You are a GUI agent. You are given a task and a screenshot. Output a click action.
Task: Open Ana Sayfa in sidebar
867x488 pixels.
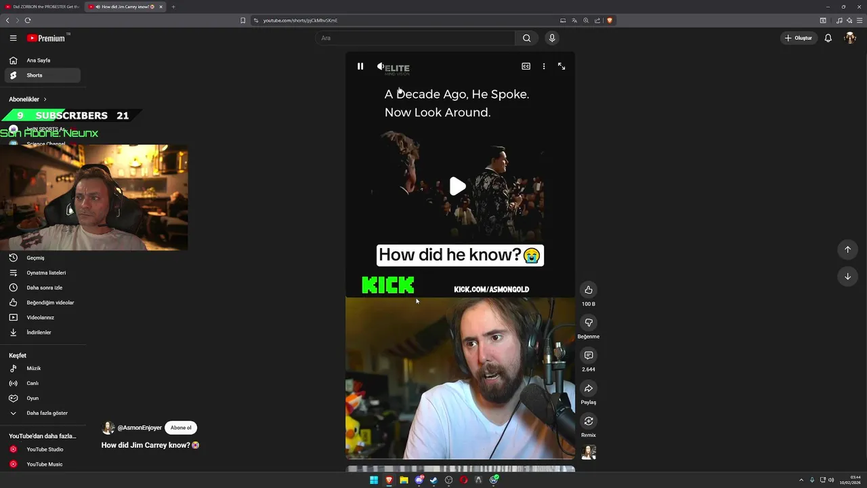coord(43,60)
